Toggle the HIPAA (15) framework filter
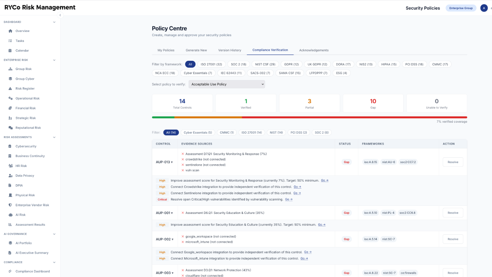This screenshot has height=277, width=492. pyautogui.click(x=389, y=64)
